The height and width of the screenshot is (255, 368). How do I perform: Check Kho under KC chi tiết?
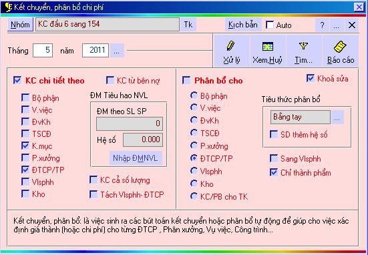[x=25, y=194]
